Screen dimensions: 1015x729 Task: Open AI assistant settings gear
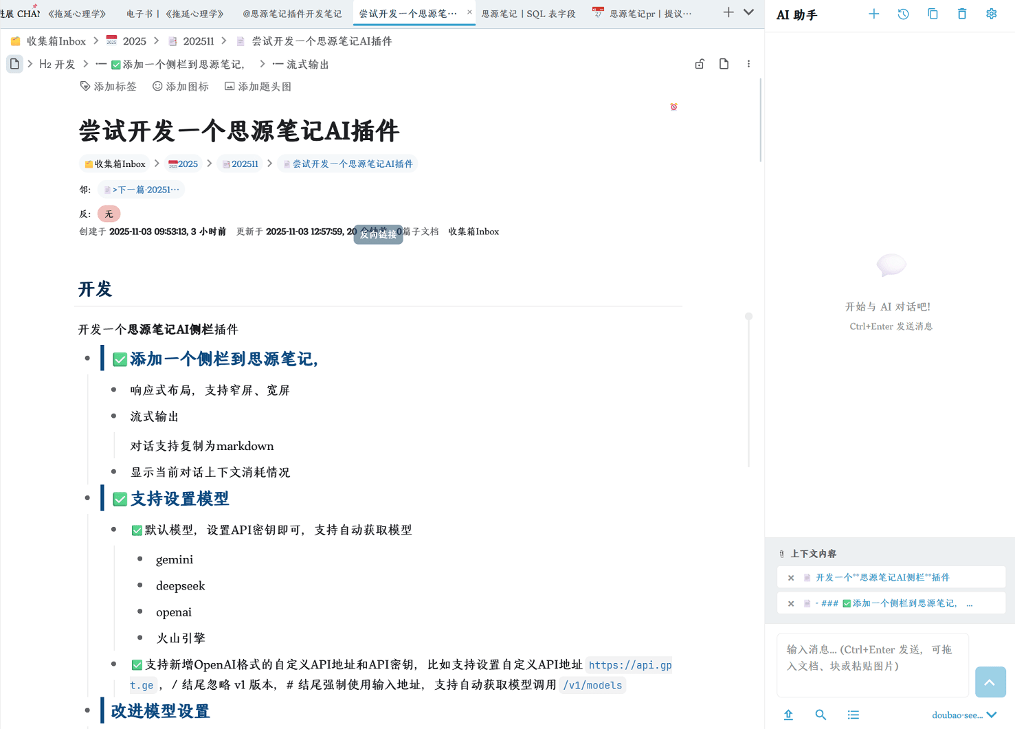(991, 14)
